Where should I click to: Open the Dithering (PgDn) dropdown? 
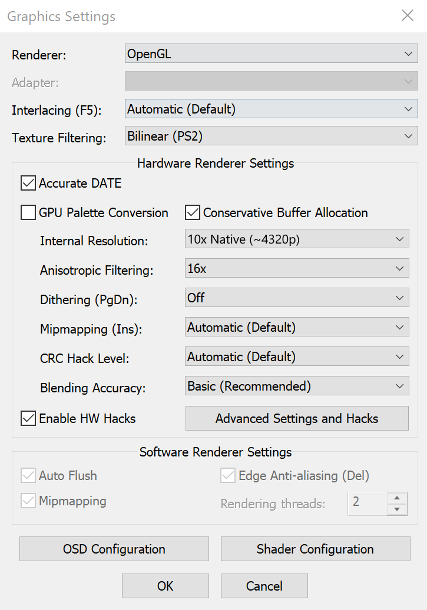(x=296, y=298)
